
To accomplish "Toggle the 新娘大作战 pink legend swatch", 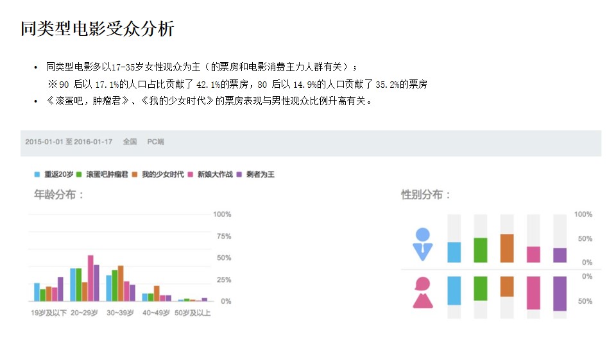I will [x=190, y=174].
